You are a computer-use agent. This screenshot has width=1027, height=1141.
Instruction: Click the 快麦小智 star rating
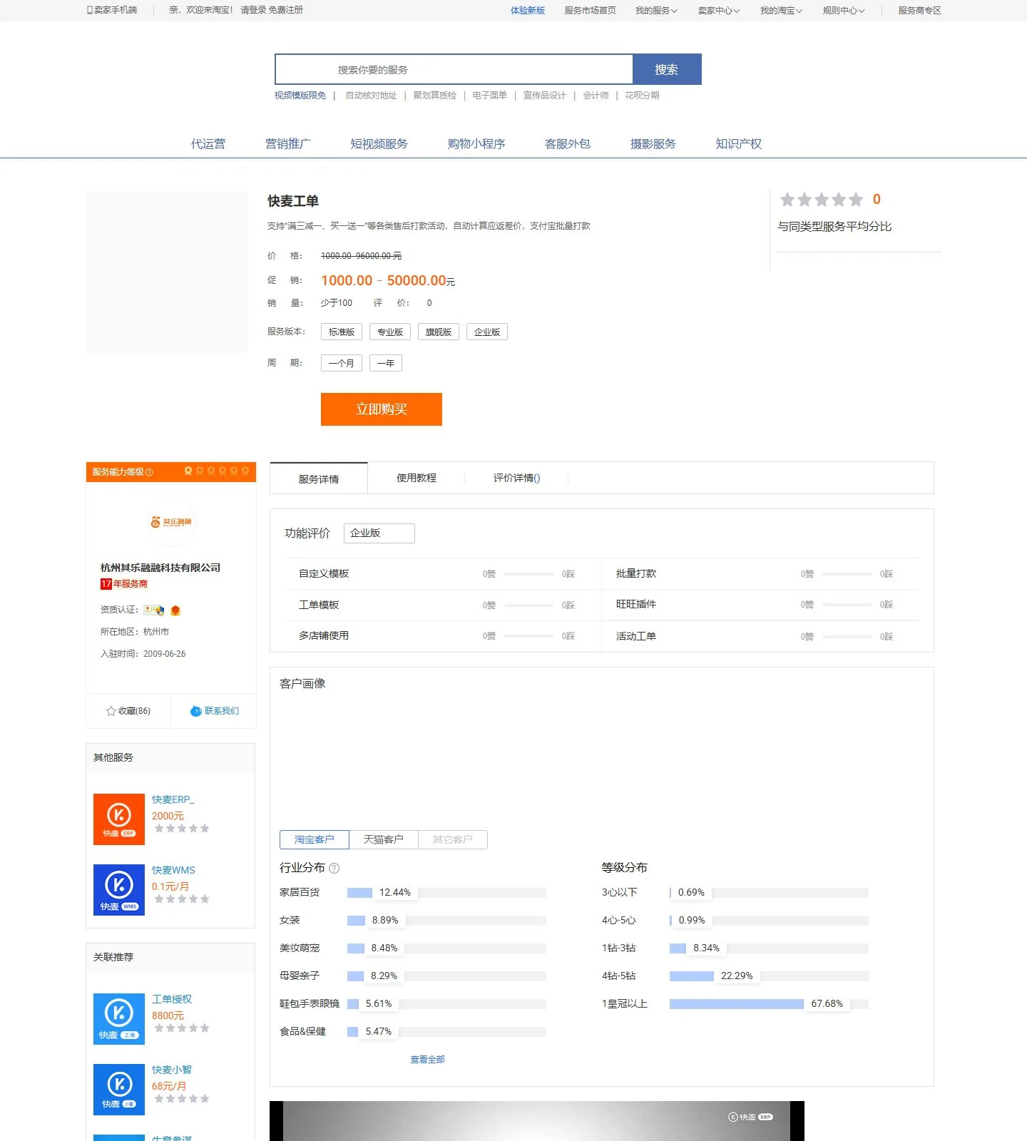click(x=182, y=1099)
